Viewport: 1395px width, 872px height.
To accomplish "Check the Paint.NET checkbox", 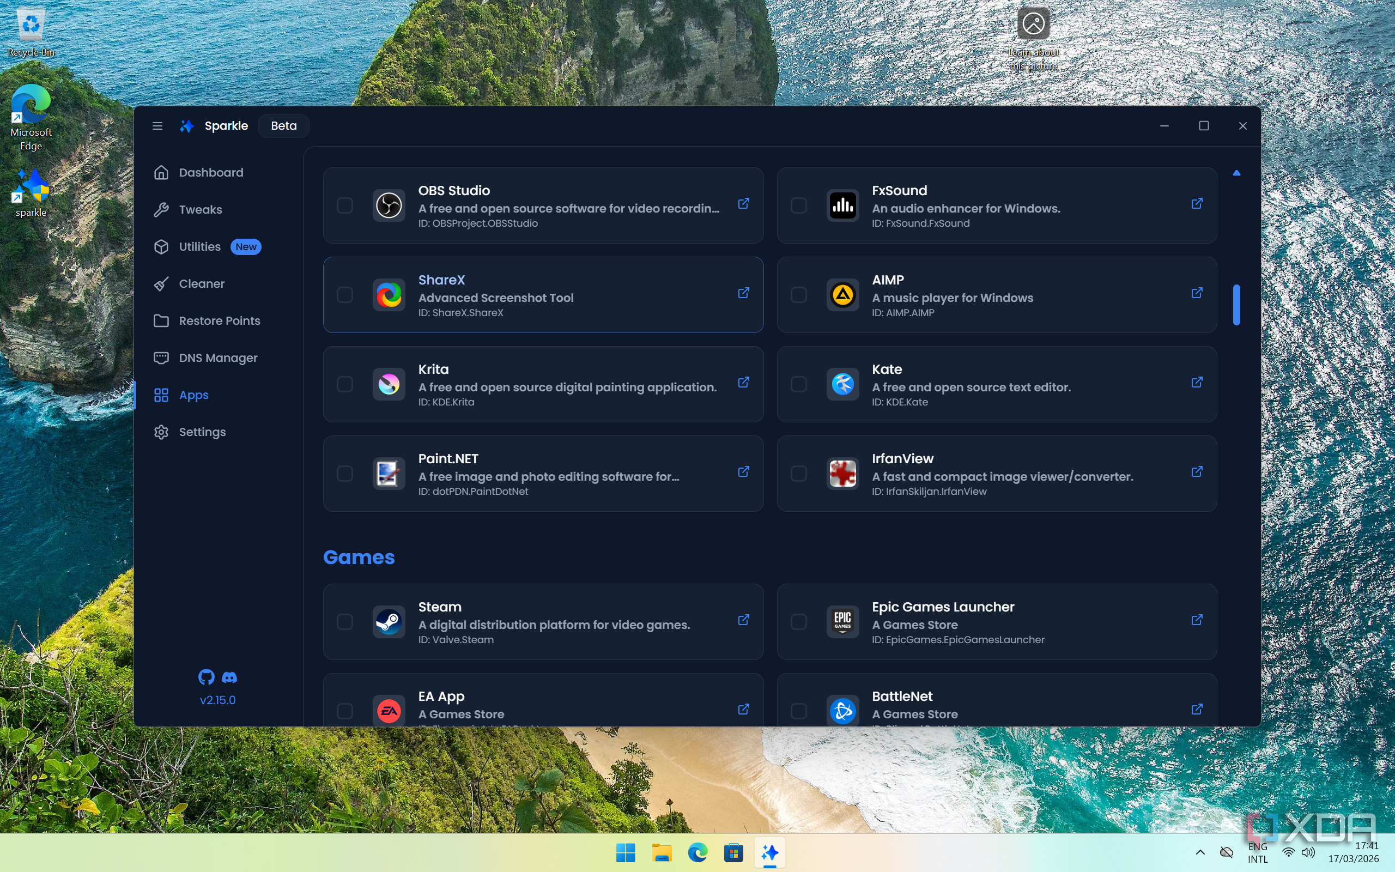I will (345, 474).
